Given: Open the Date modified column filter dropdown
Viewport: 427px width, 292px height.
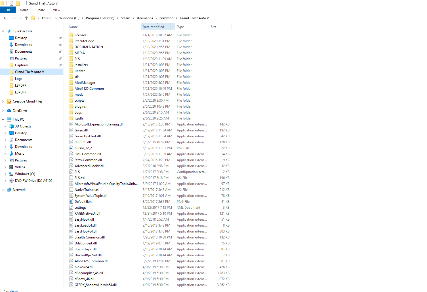Looking at the screenshot, I should (x=173, y=27).
